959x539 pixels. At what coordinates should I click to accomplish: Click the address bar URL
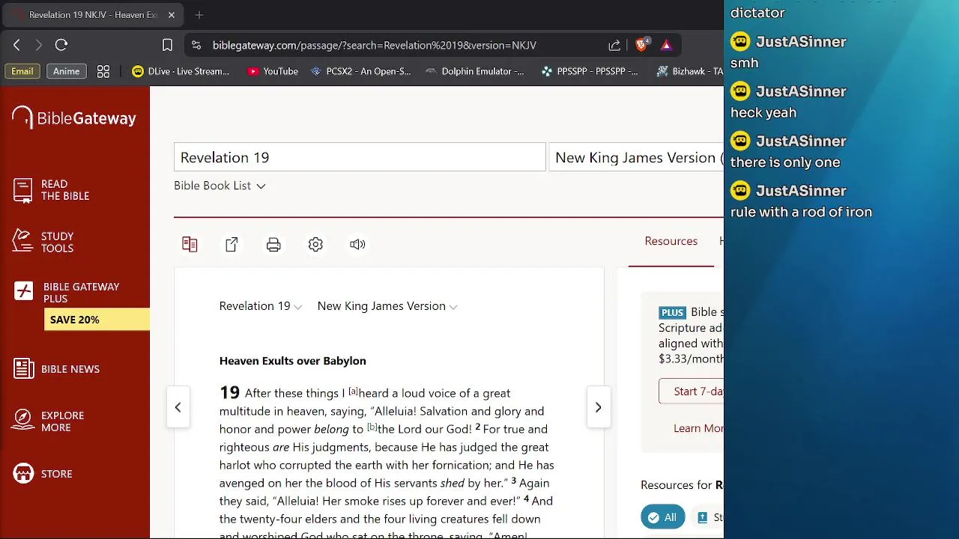[x=374, y=45]
